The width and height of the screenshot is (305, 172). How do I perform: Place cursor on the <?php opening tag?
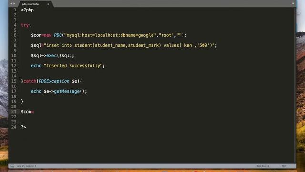[27, 10]
